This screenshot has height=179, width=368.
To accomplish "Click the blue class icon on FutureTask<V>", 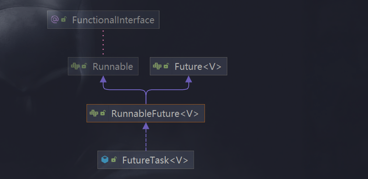I will coord(105,160).
